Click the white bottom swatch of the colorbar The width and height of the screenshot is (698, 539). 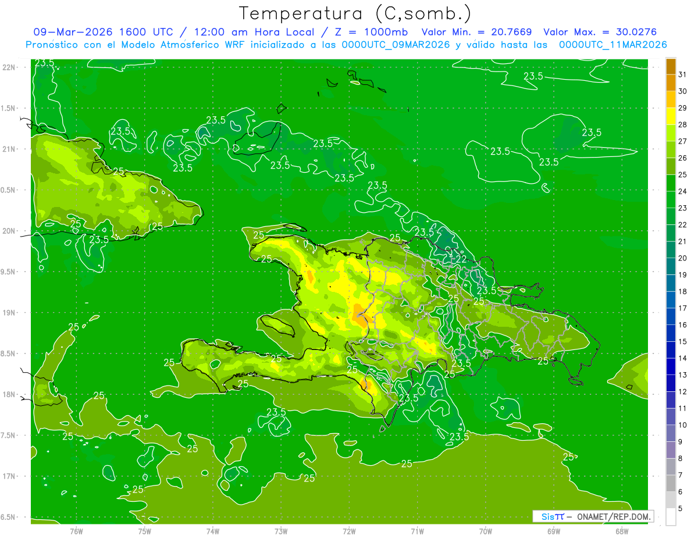click(671, 517)
